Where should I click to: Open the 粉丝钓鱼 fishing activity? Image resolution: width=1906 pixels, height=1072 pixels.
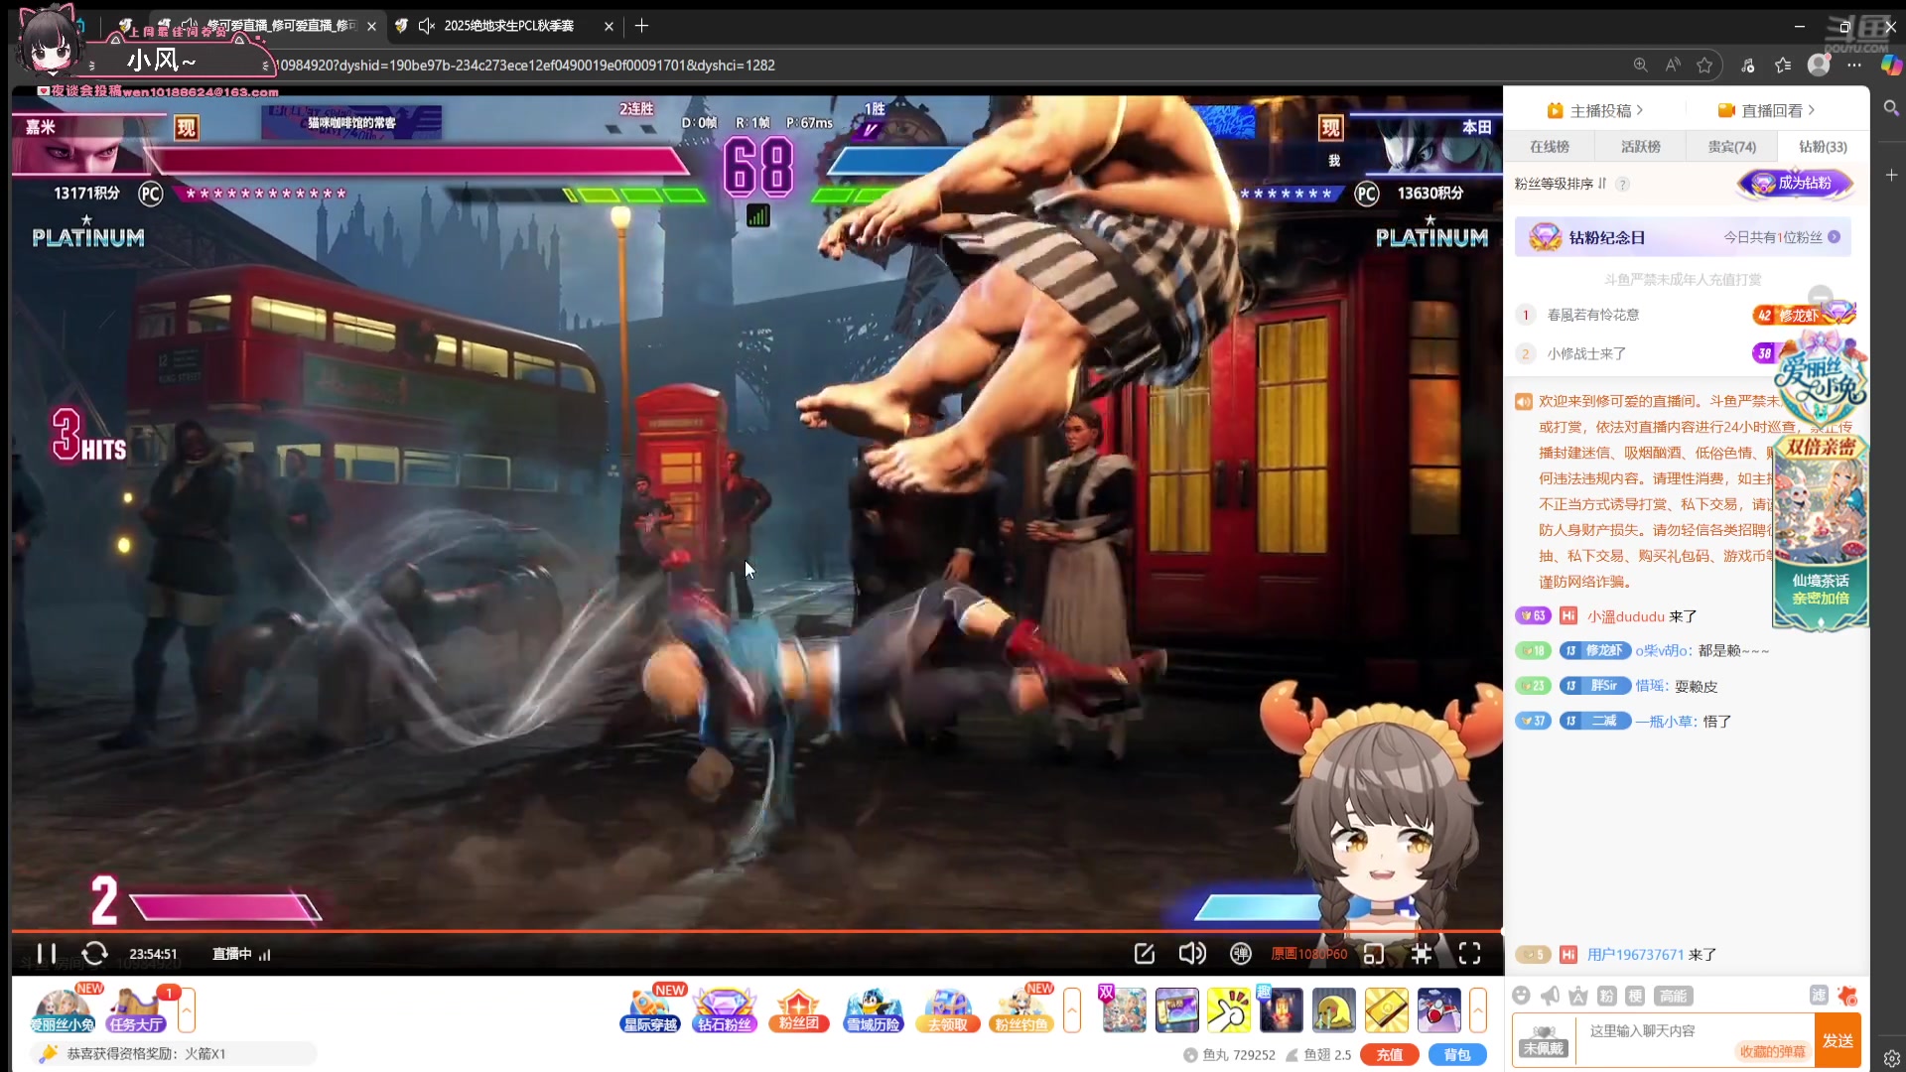(x=1021, y=1010)
